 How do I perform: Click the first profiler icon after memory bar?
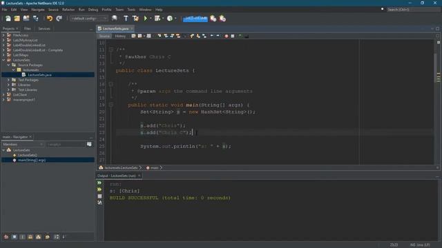click(213, 19)
